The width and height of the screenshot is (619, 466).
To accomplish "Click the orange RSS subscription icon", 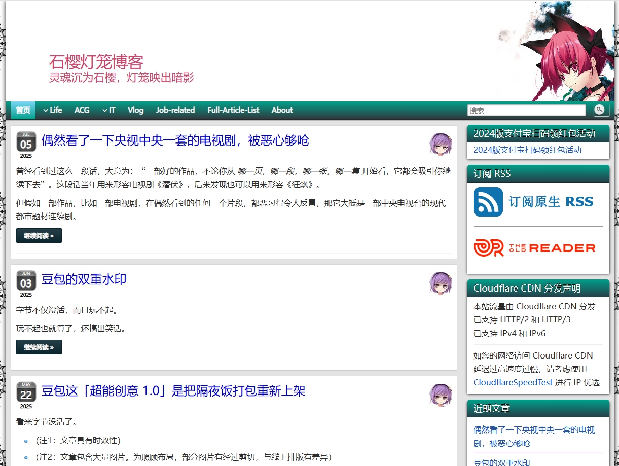I will 487,201.
